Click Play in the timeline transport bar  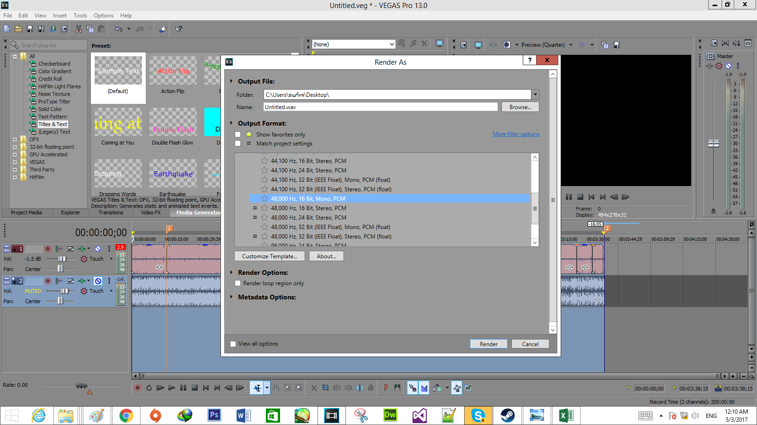point(172,388)
